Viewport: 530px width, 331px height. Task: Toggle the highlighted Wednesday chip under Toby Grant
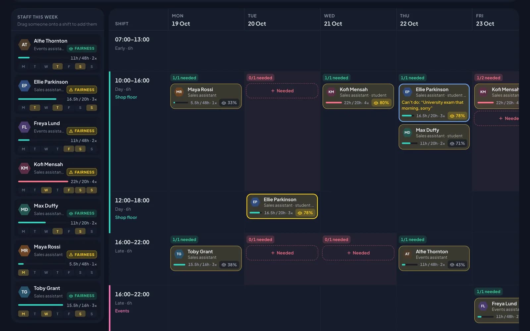(46, 314)
